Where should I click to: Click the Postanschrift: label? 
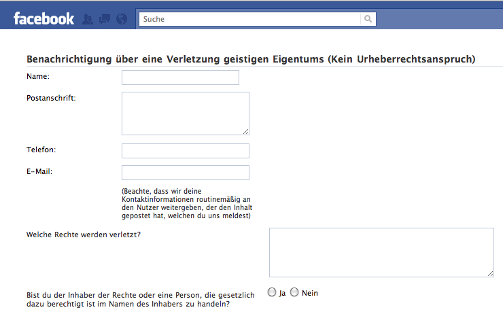coord(51,98)
